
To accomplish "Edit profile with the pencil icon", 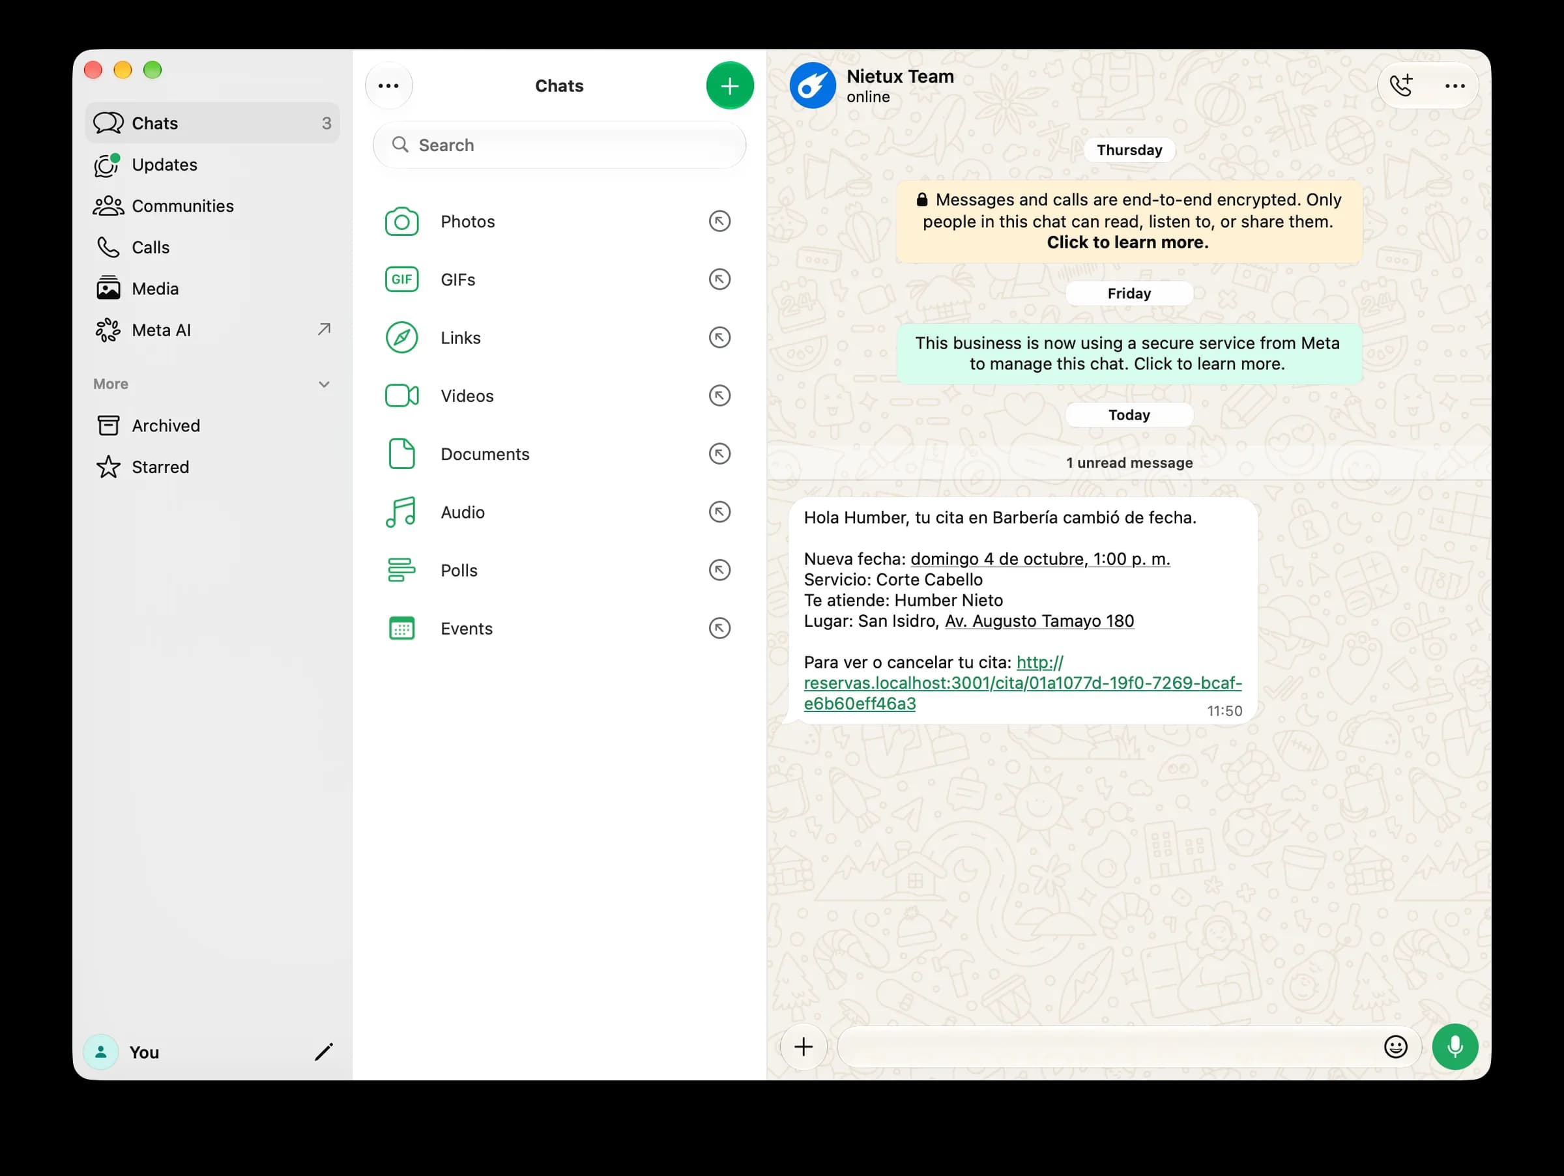I will point(323,1052).
